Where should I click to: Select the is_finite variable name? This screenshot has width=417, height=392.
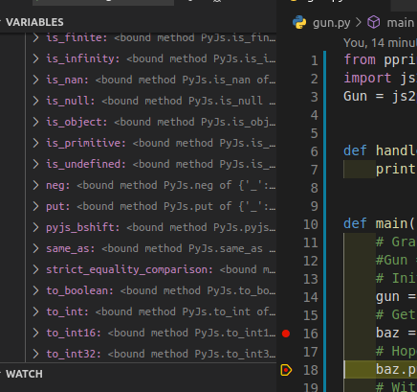pos(77,38)
